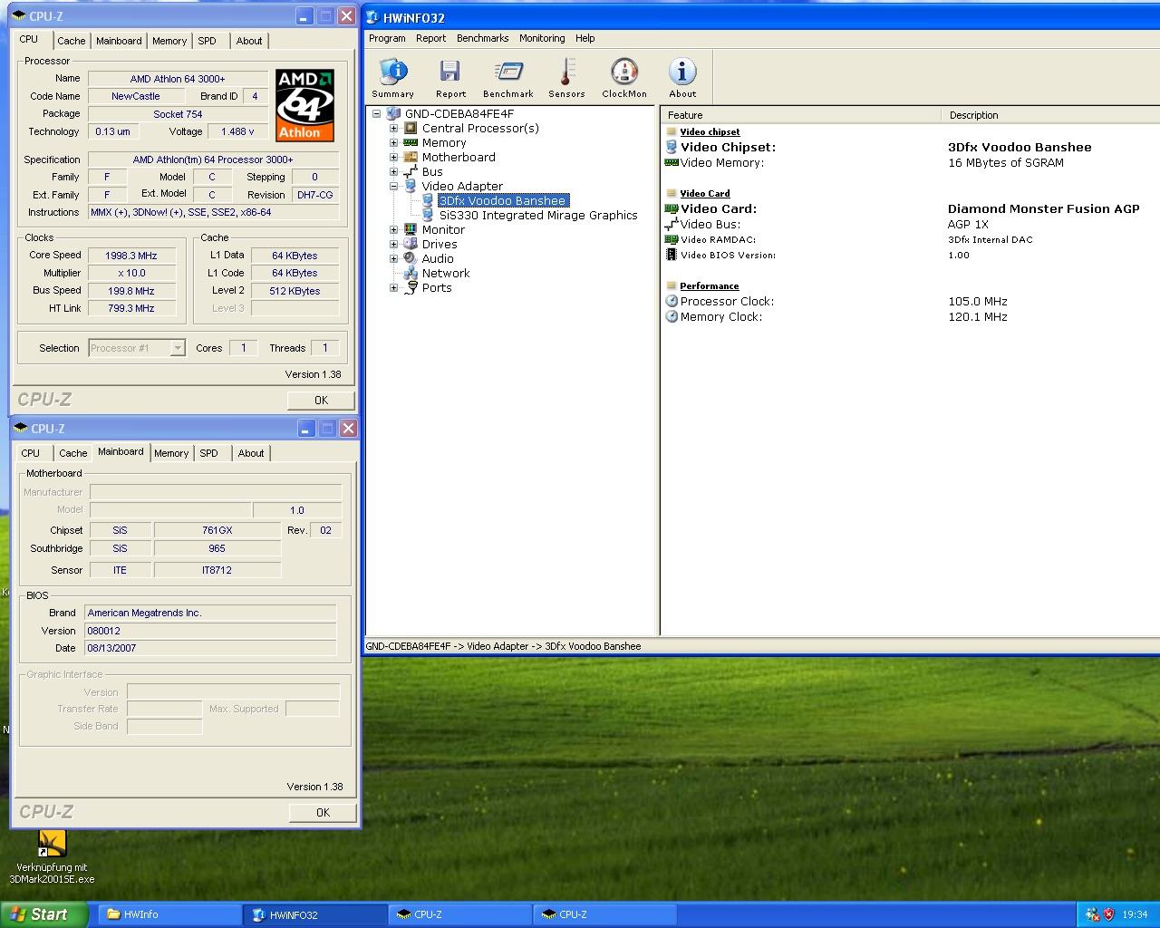
Task: Switch to the SPD tab in top CPU-Z
Action: pyautogui.click(x=207, y=41)
